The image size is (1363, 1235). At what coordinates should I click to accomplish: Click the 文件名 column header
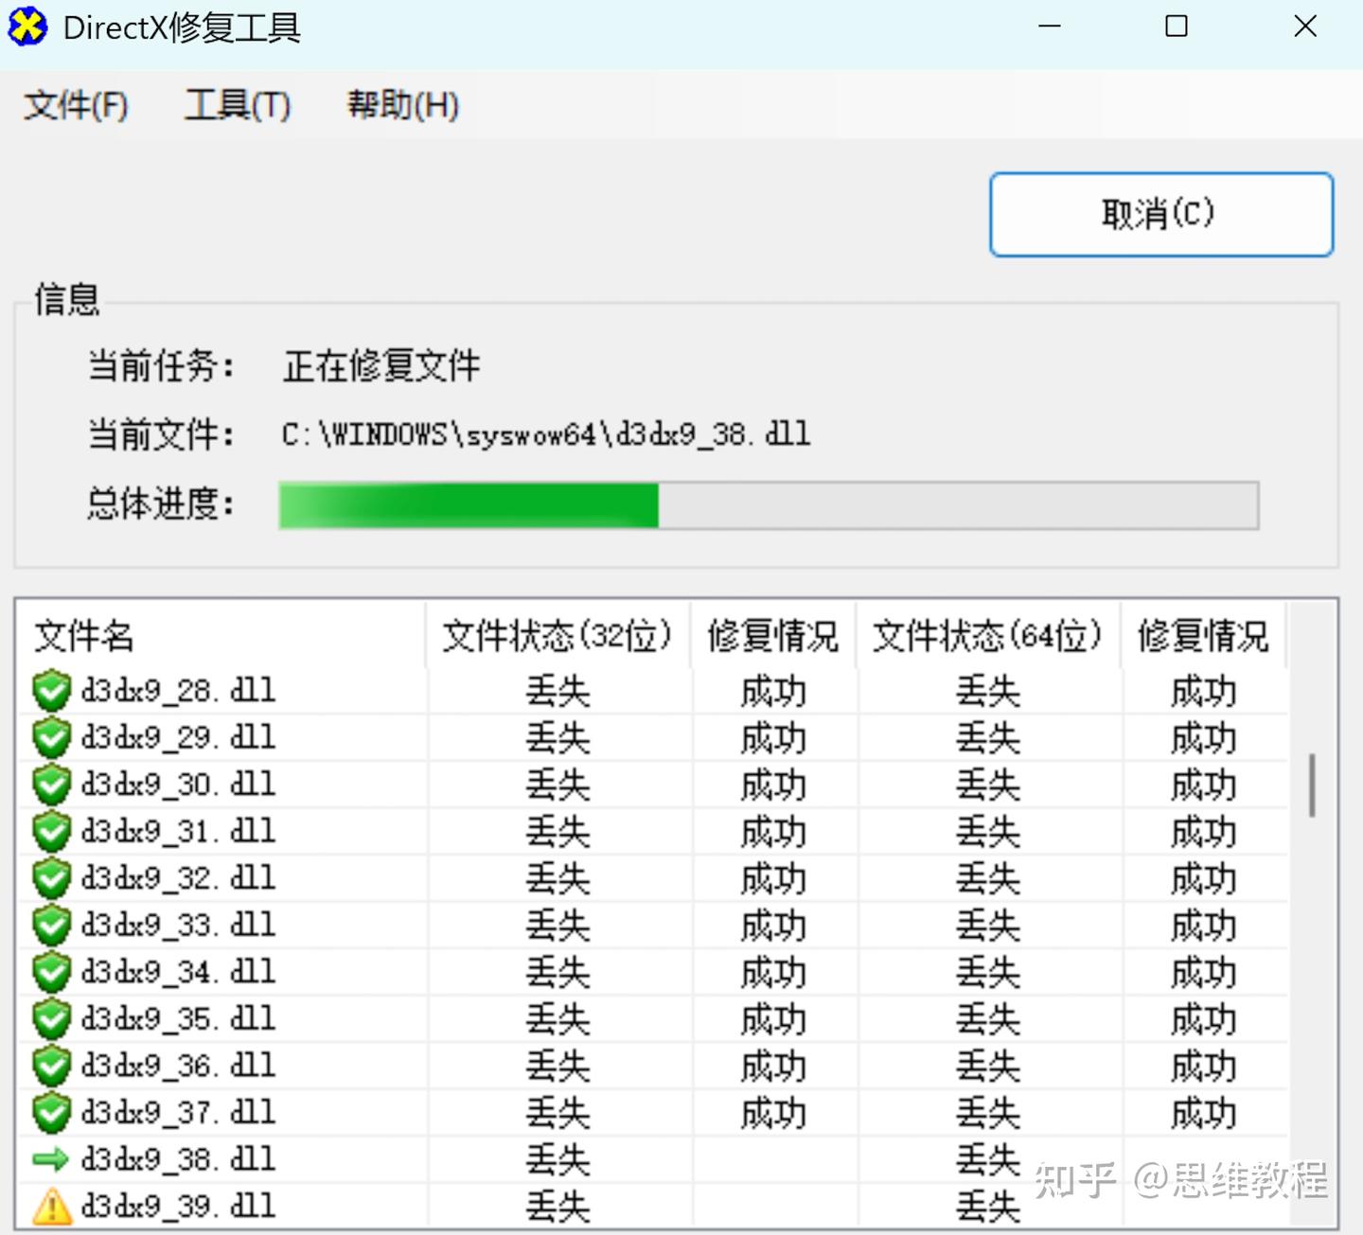[221, 635]
